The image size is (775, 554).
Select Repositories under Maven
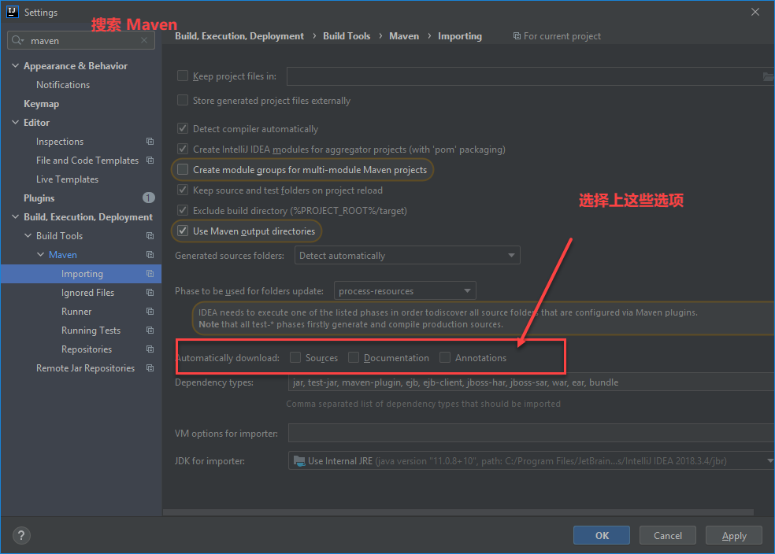(x=87, y=349)
